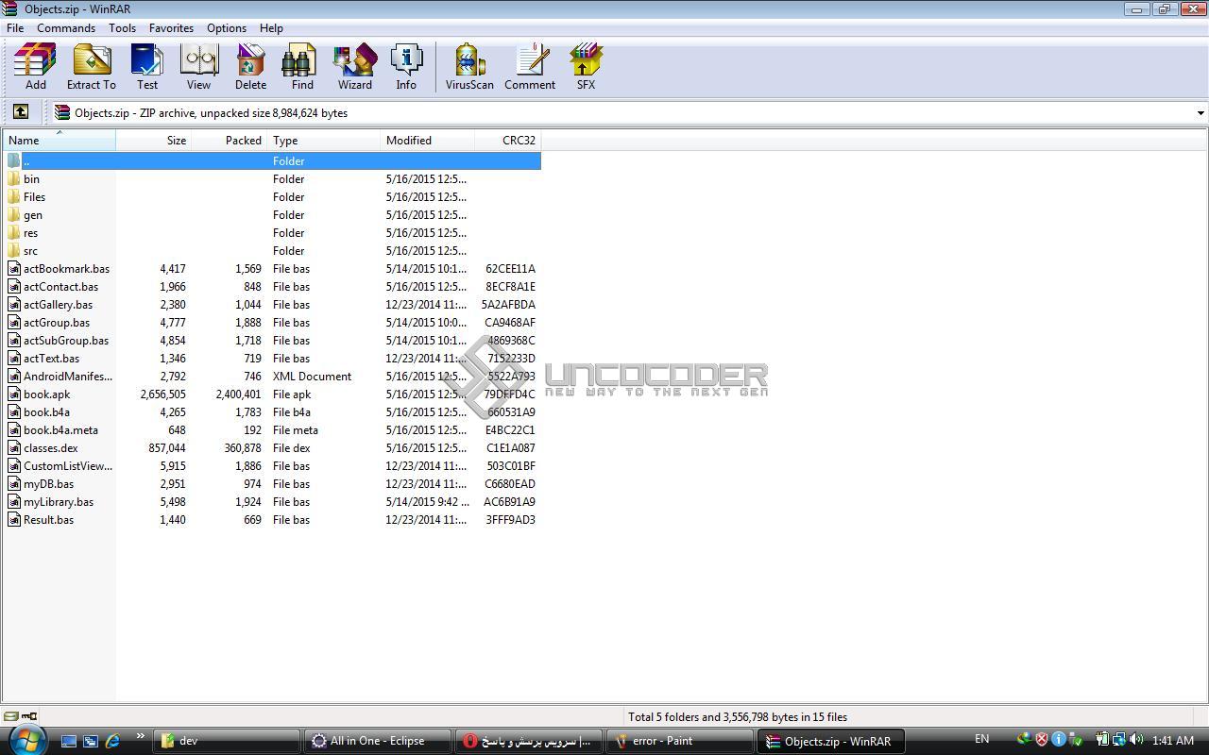Sort by the Size column header
1209x755 pixels.
click(x=153, y=140)
